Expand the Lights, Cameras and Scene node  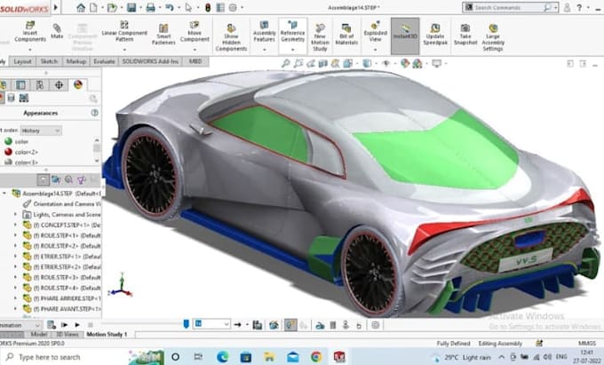[15, 214]
